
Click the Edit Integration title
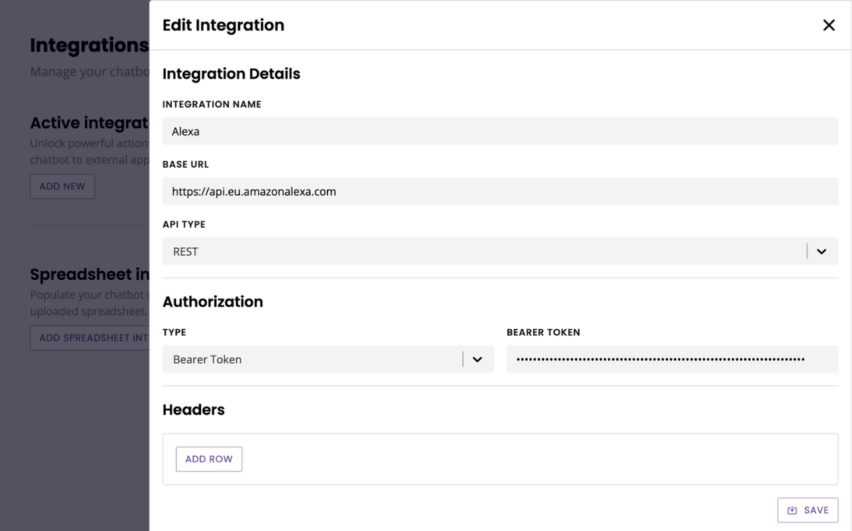tap(223, 25)
